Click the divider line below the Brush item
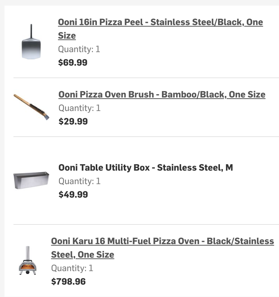The image size is (279, 297). click(x=146, y=137)
